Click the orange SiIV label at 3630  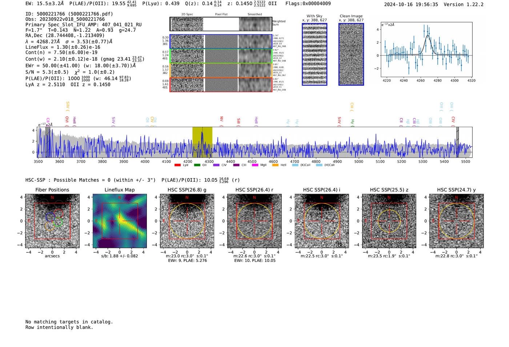click(68, 106)
